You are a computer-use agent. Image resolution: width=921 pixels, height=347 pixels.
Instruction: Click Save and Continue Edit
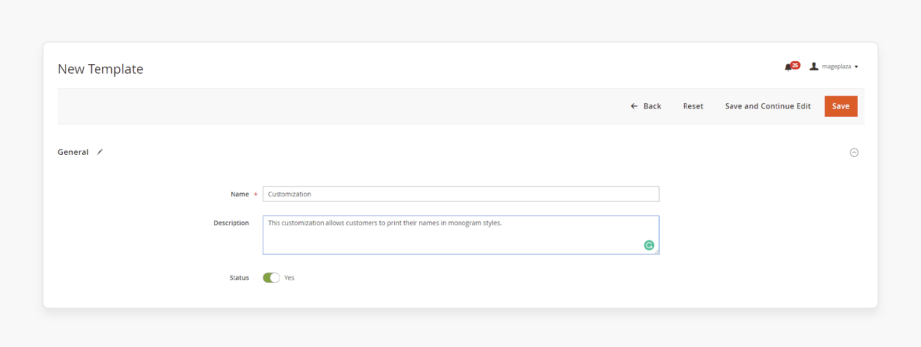tap(768, 106)
